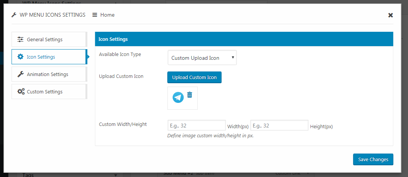The width and height of the screenshot is (408, 177).
Task: Click the sliders icon in General Settings
Action: pyautogui.click(x=20, y=40)
